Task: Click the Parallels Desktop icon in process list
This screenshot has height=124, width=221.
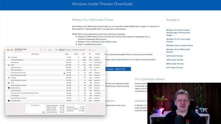Action: 9,88
